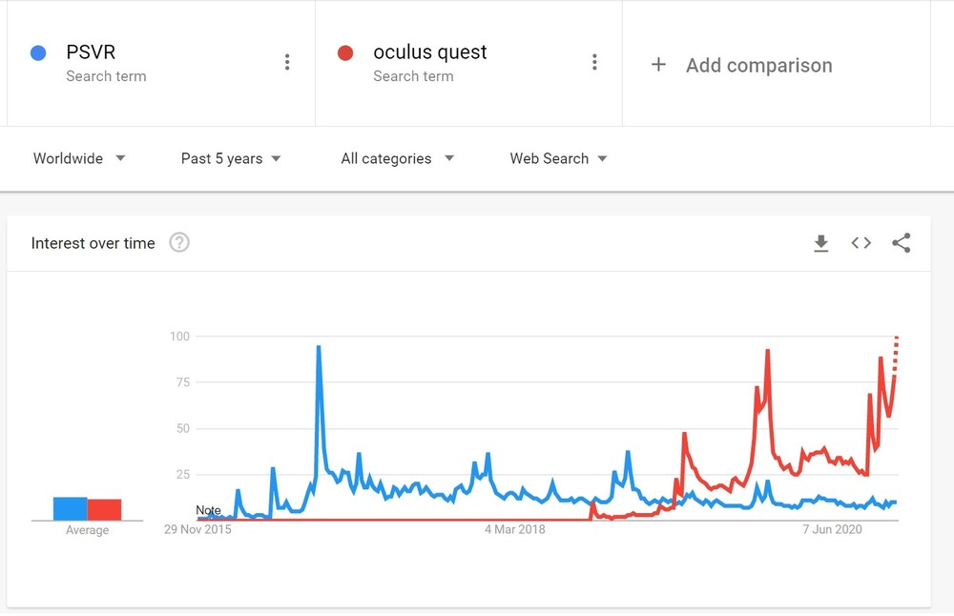954x616 pixels.
Task: Click the Note marker on the chart
Action: coord(208,511)
